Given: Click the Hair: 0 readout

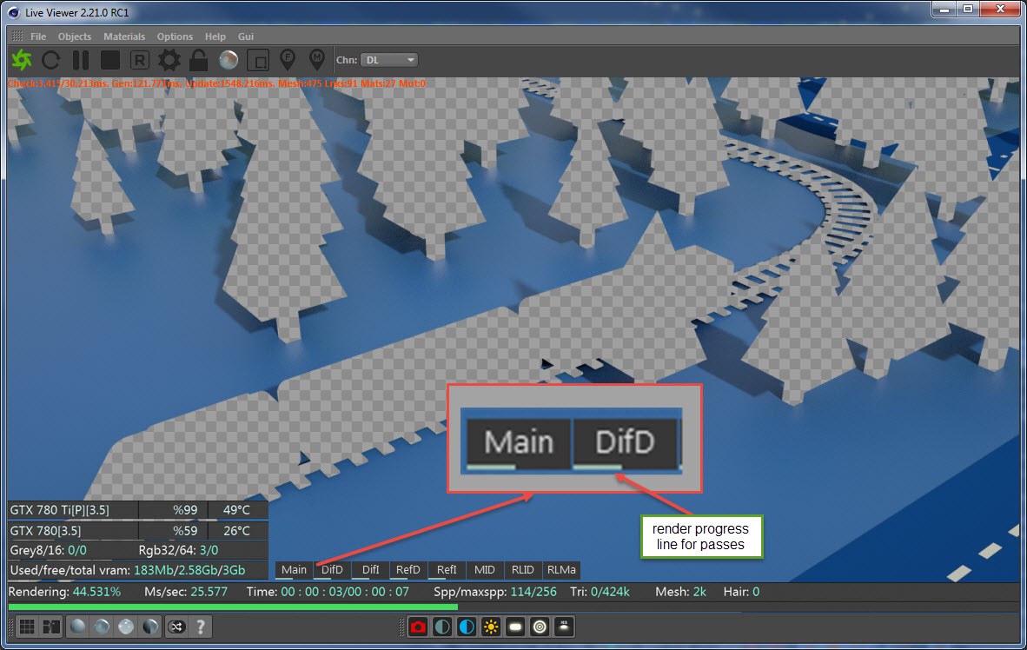Looking at the screenshot, I should coord(741,592).
